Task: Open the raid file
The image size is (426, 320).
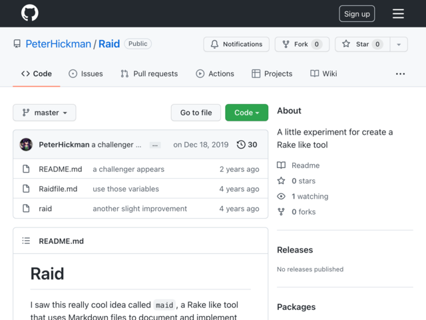Action: [x=45, y=209]
